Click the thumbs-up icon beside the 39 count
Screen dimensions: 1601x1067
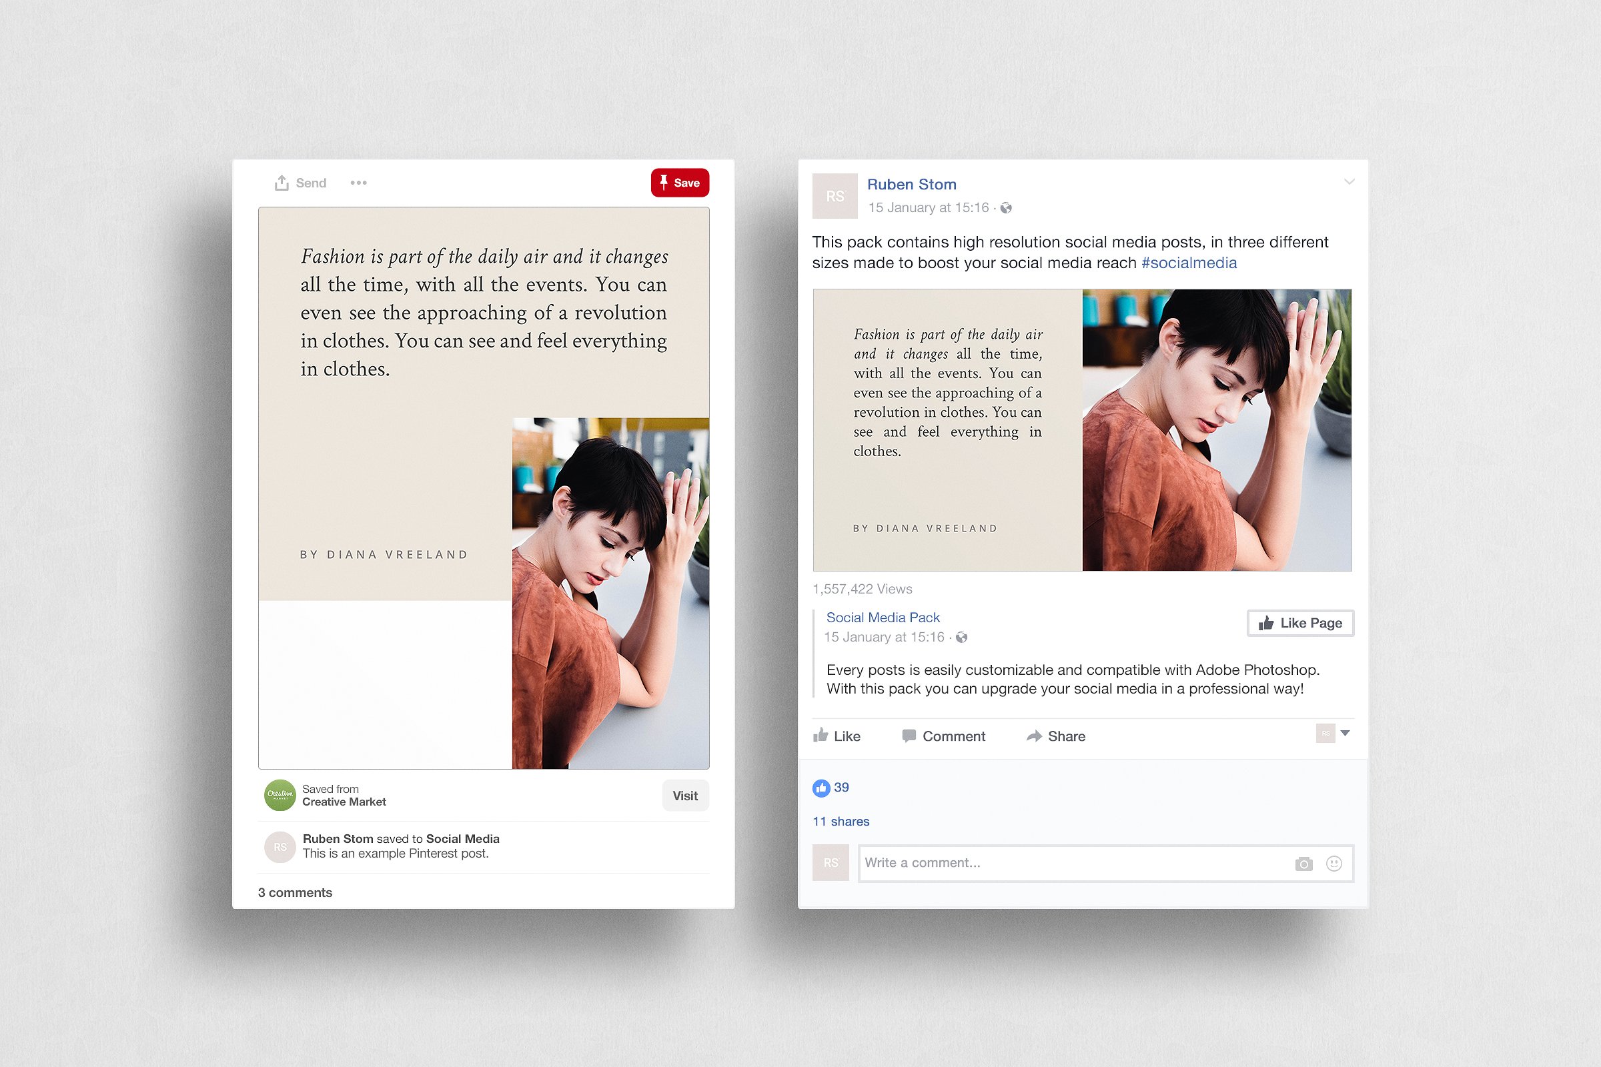pos(823,788)
